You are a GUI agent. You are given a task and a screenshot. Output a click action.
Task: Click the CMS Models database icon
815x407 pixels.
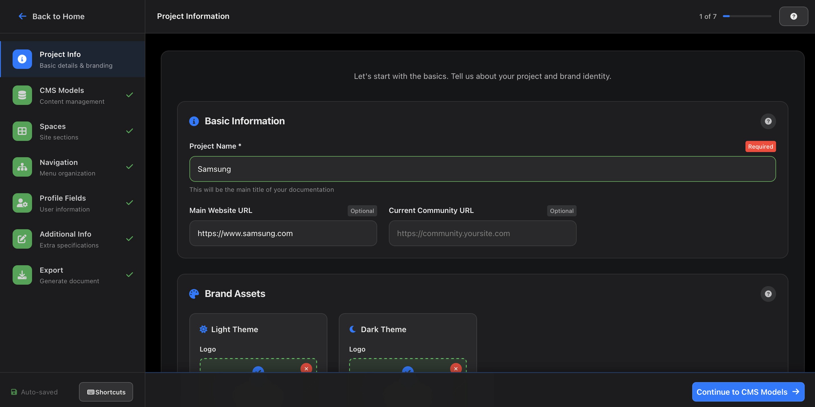[22, 95]
